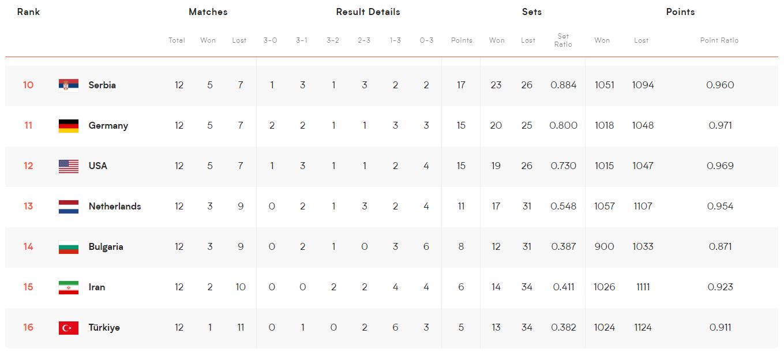Click the Bulgaria flag icon
This screenshot has height=352, width=784.
pos(69,247)
